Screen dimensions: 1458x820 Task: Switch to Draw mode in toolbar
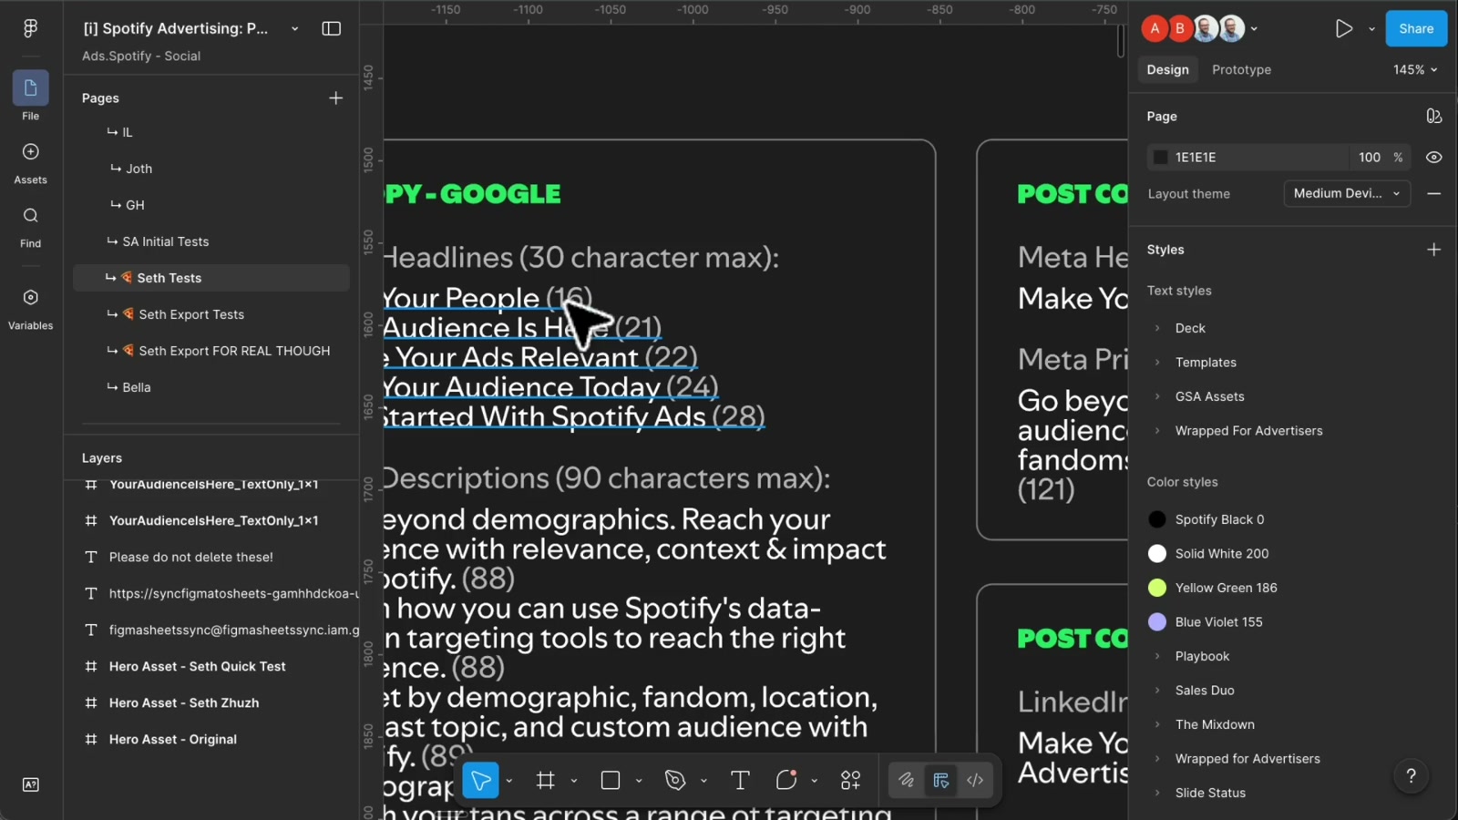906,780
